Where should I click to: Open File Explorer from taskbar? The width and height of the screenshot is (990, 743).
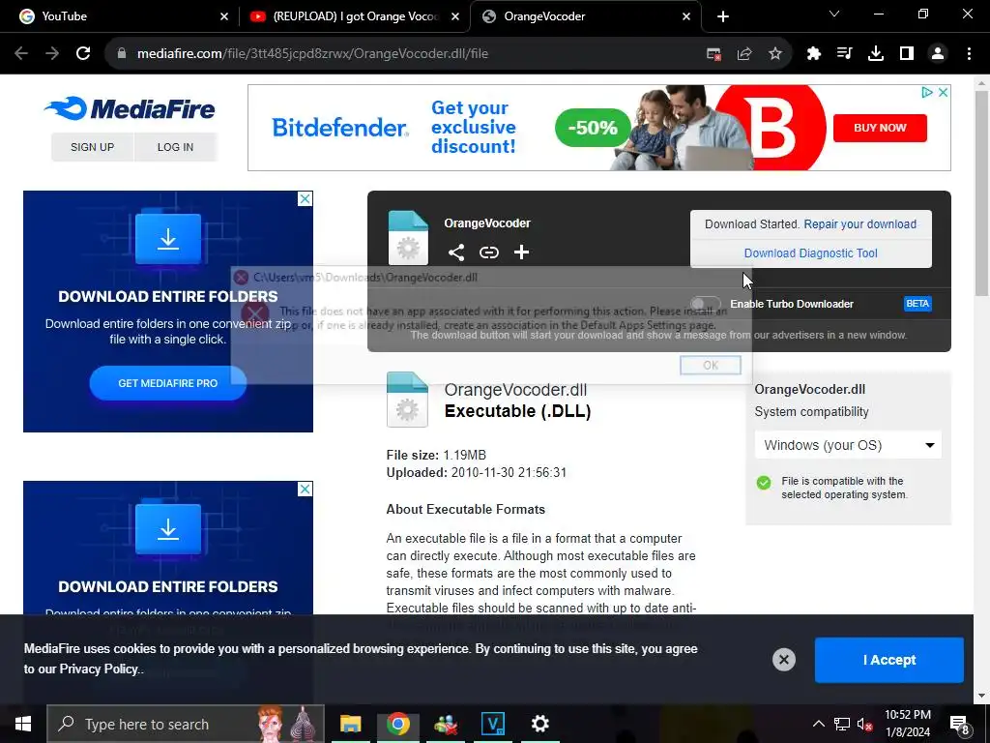tap(350, 724)
